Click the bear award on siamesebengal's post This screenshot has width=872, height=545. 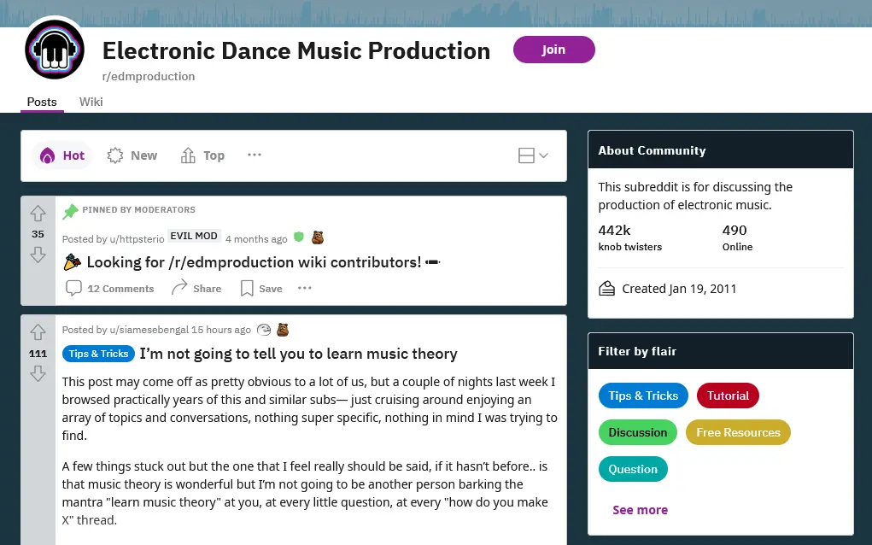point(283,330)
